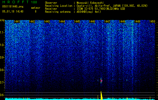The width and height of the screenshot is (158, 100).
Task: Click time marker 1448
Action: [122, 21]
